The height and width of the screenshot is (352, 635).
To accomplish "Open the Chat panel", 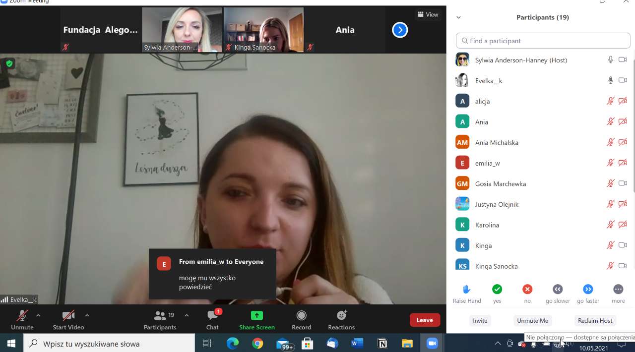I will (212, 320).
